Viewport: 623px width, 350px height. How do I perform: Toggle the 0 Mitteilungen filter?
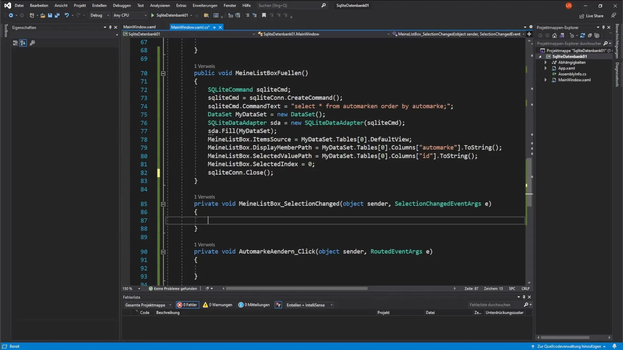[x=254, y=305]
